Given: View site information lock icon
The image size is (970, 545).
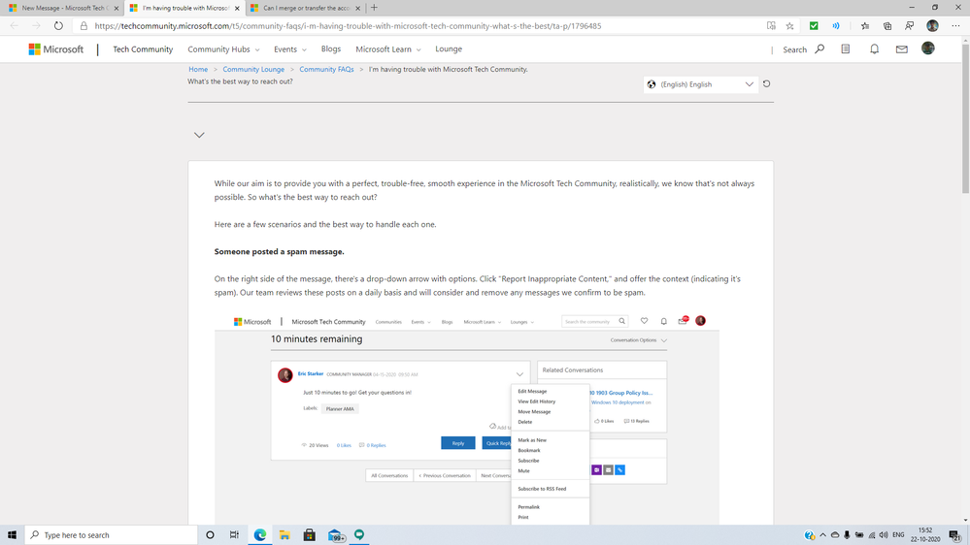Looking at the screenshot, I should (84, 26).
